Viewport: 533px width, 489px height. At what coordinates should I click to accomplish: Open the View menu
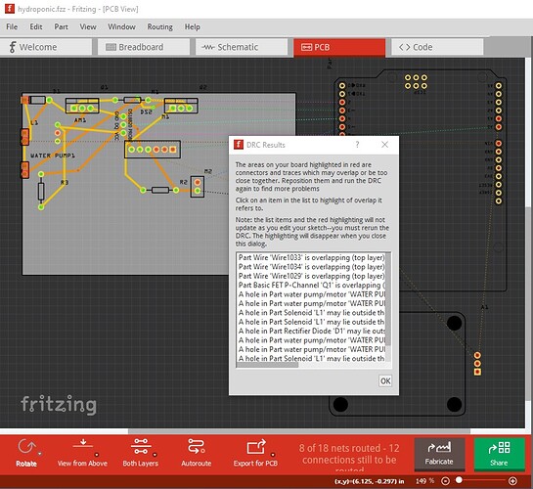coord(88,26)
